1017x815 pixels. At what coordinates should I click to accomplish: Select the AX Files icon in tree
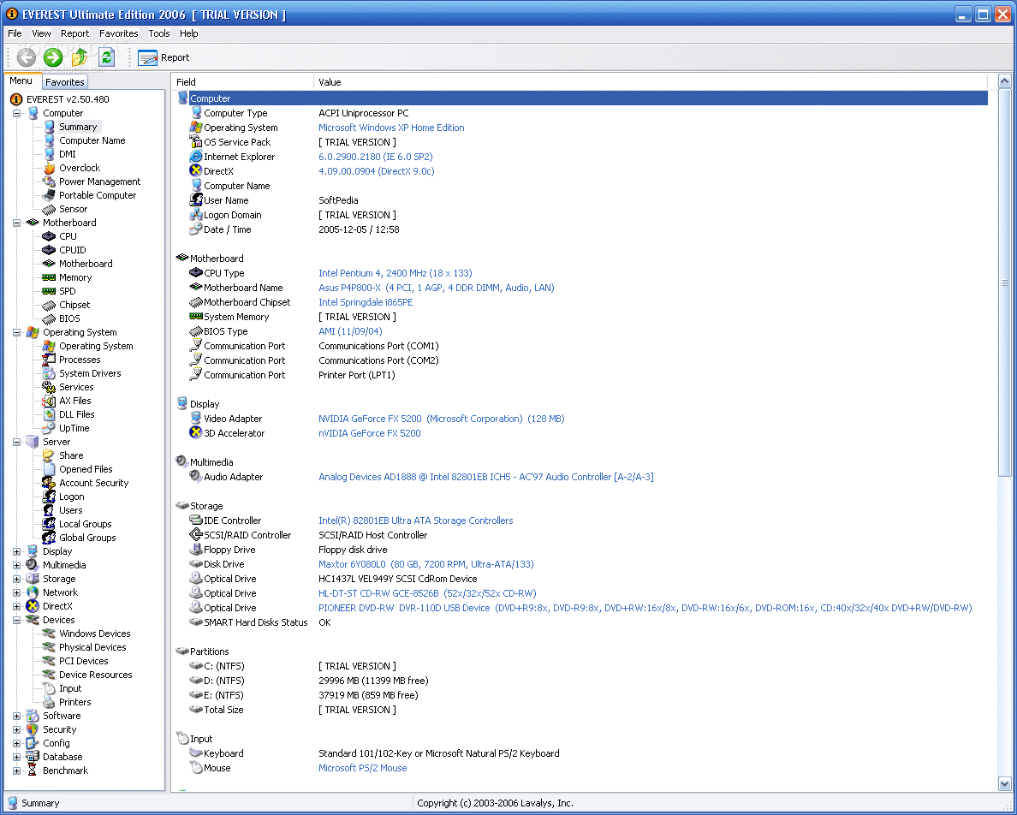tap(49, 401)
